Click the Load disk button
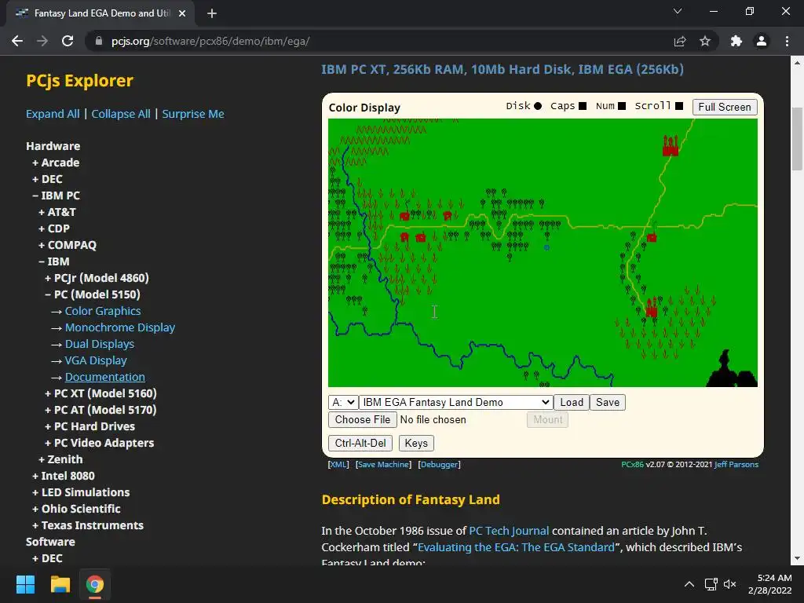804x603 pixels. click(572, 403)
